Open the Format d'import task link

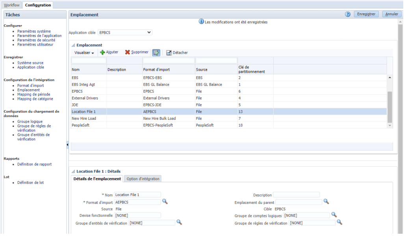pos(31,85)
